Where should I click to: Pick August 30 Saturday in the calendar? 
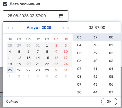tap(56, 70)
